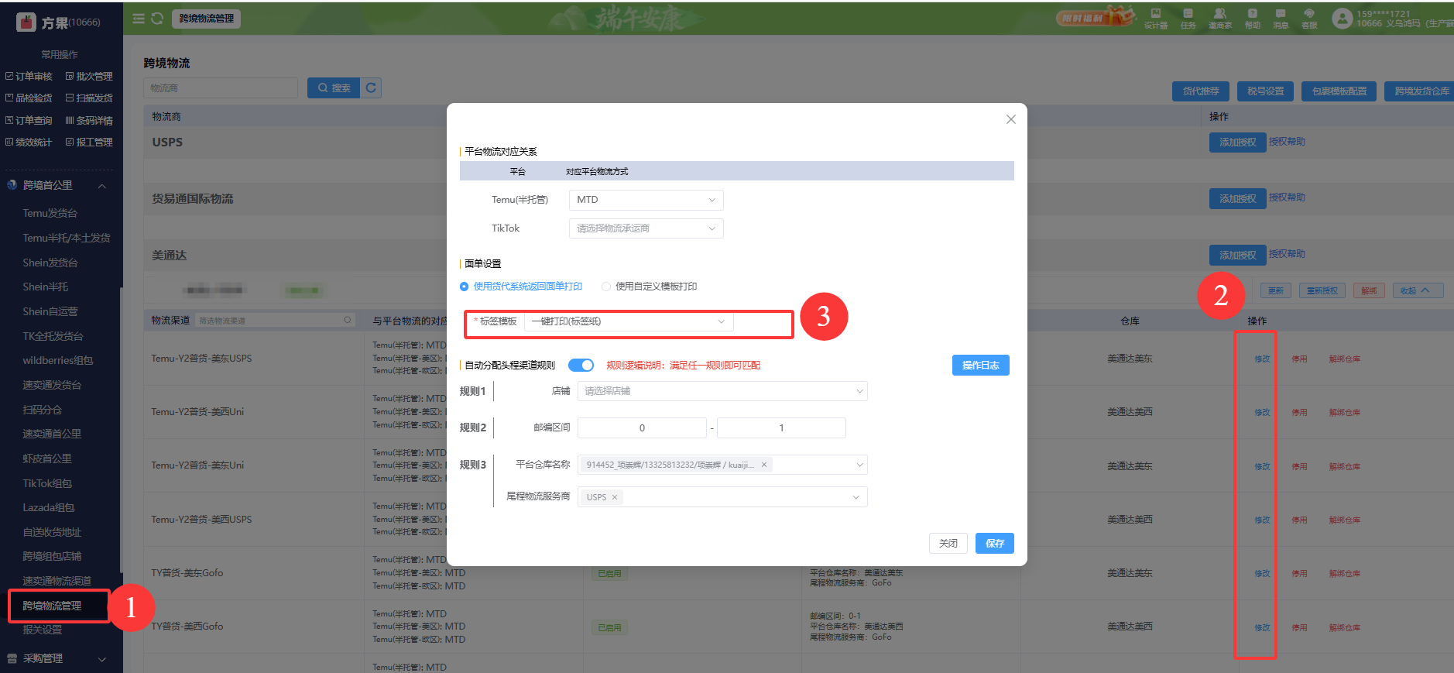Click the 邮编区间 end value field
The height and width of the screenshot is (673, 1454).
tap(781, 427)
